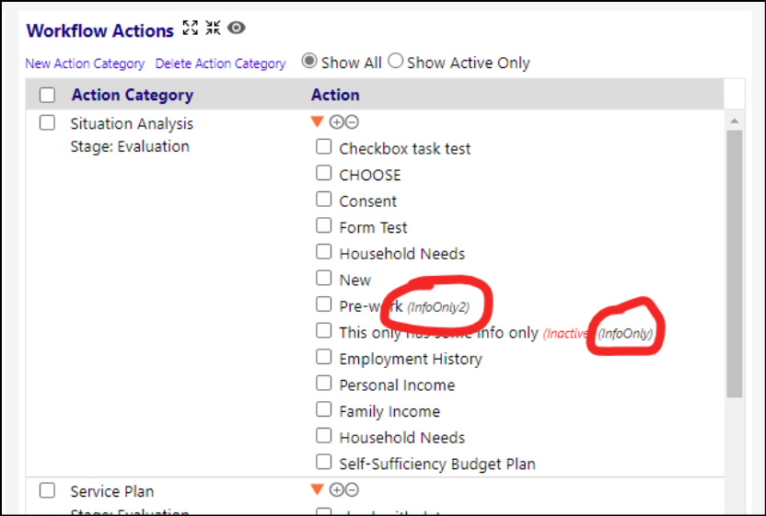Viewport: 766px width, 516px height.
Task: Click the Action Category column header
Action: 133,95
